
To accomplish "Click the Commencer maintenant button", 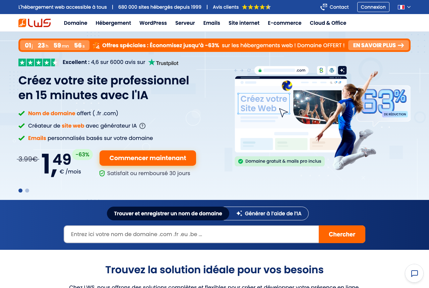I will pyautogui.click(x=148, y=158).
